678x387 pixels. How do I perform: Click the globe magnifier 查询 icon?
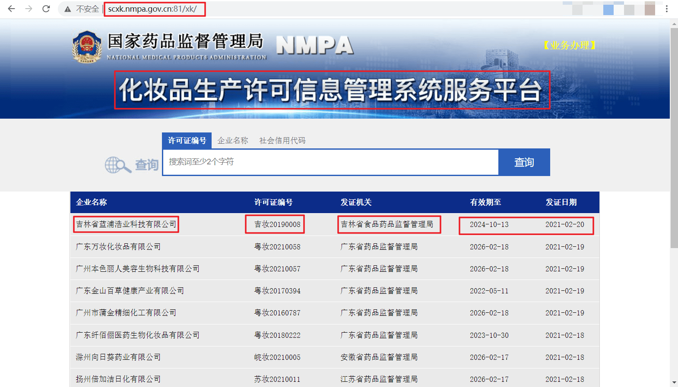click(132, 165)
